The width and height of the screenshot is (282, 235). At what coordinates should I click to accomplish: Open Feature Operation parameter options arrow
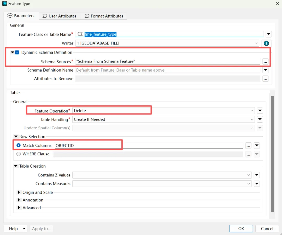pyautogui.click(x=260, y=111)
